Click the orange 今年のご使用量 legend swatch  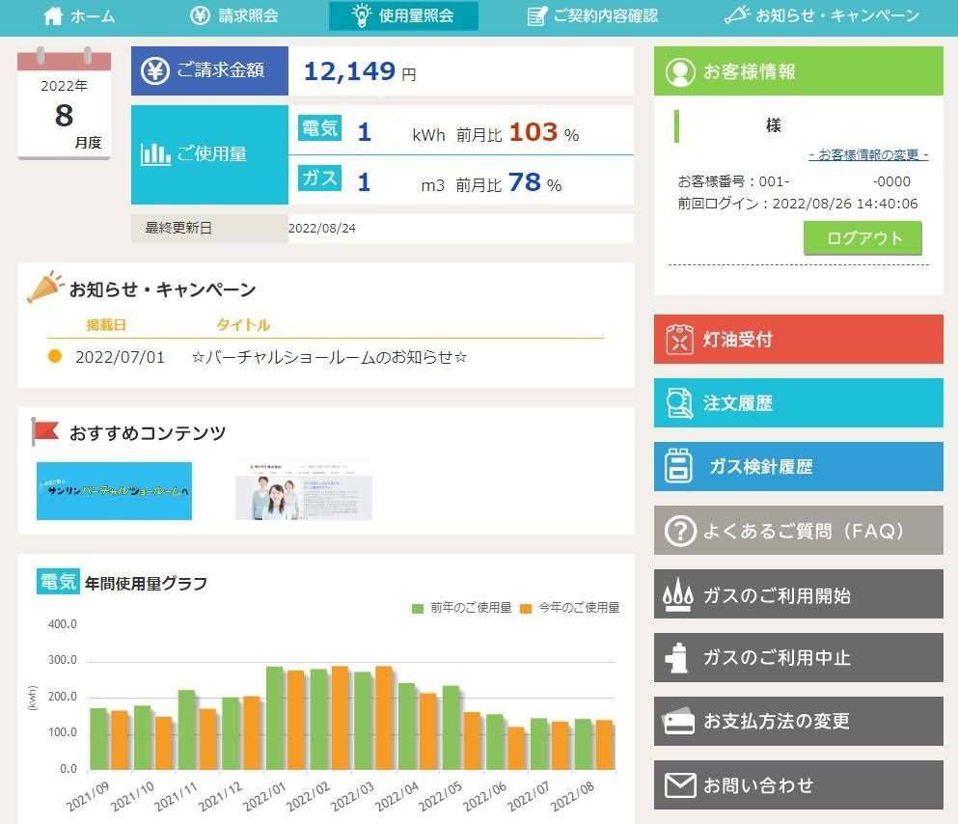526,608
